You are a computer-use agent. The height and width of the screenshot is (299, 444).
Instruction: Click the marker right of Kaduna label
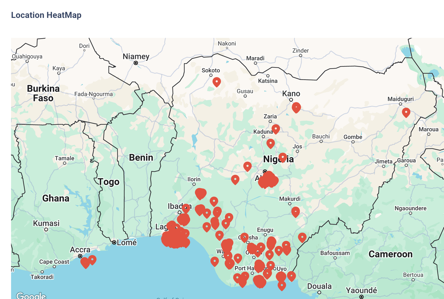pyautogui.click(x=276, y=129)
